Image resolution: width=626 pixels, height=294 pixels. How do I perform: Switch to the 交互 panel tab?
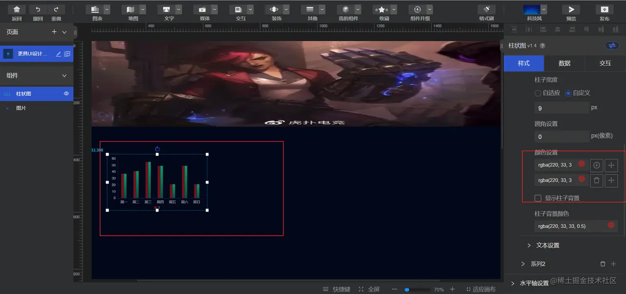tap(605, 63)
